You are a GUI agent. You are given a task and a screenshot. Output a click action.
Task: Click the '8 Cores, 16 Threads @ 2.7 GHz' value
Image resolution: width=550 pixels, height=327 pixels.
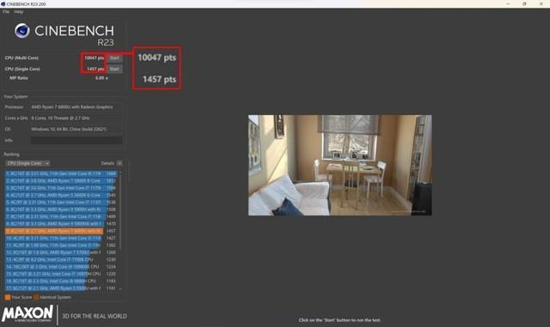point(60,118)
